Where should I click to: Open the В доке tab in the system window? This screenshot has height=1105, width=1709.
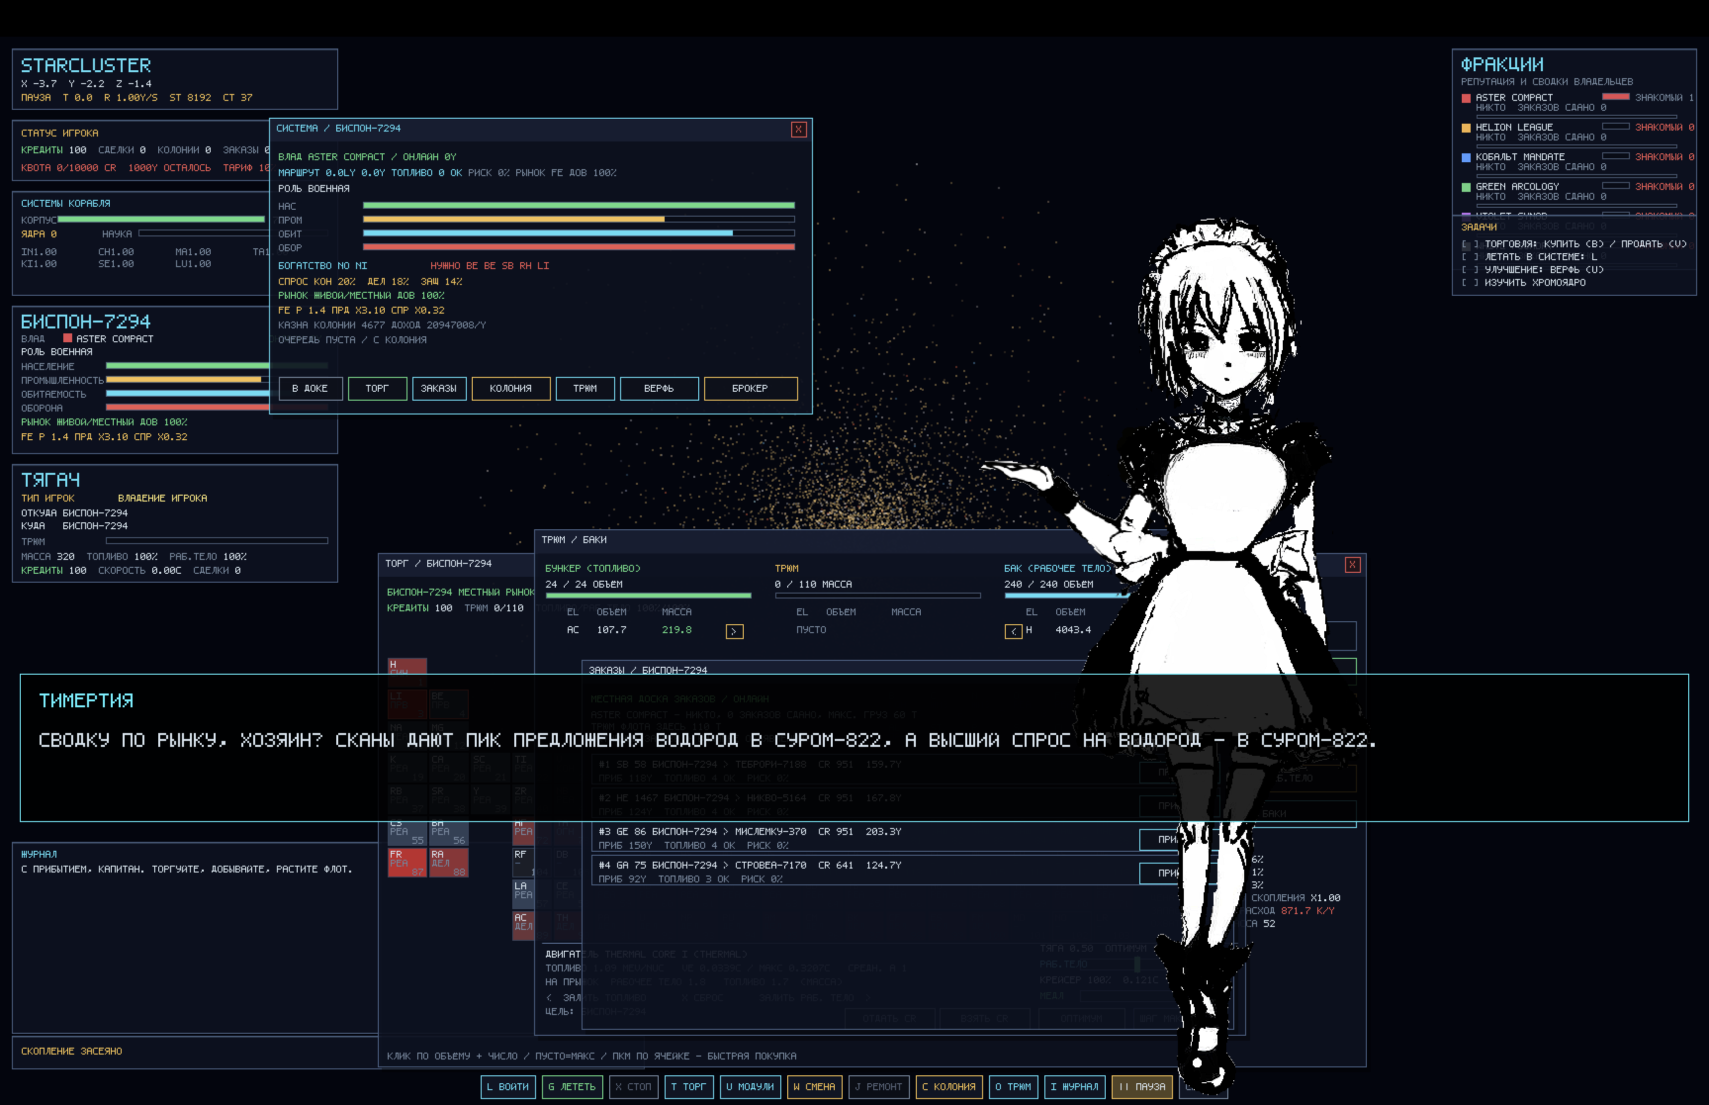(311, 388)
